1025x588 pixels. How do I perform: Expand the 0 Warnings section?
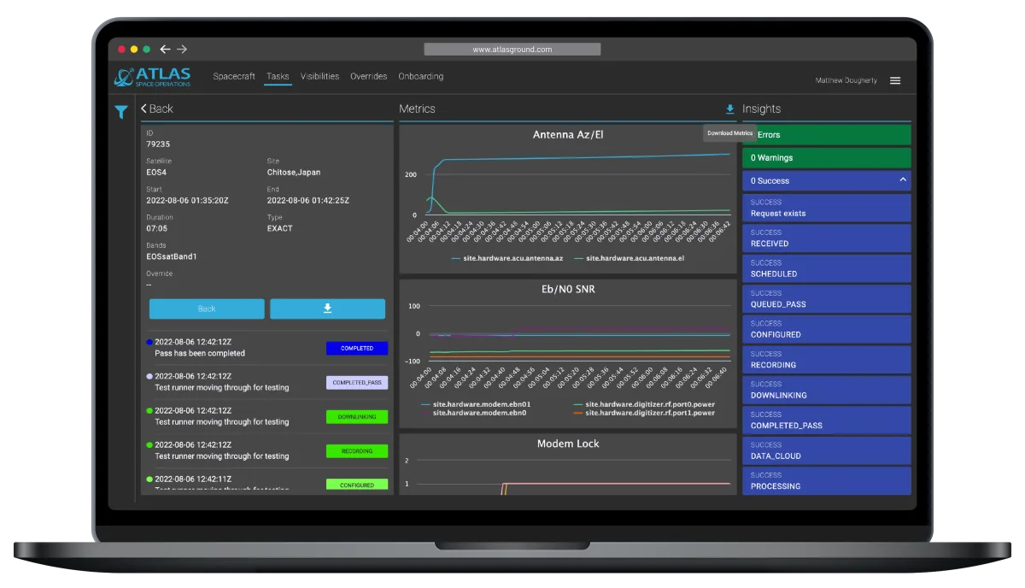pos(826,158)
